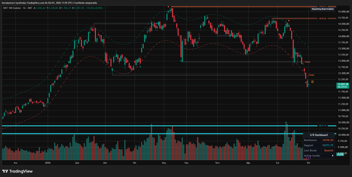Click the Active Levels value 4
Screen dimensions: 352x177
(x=332, y=156)
